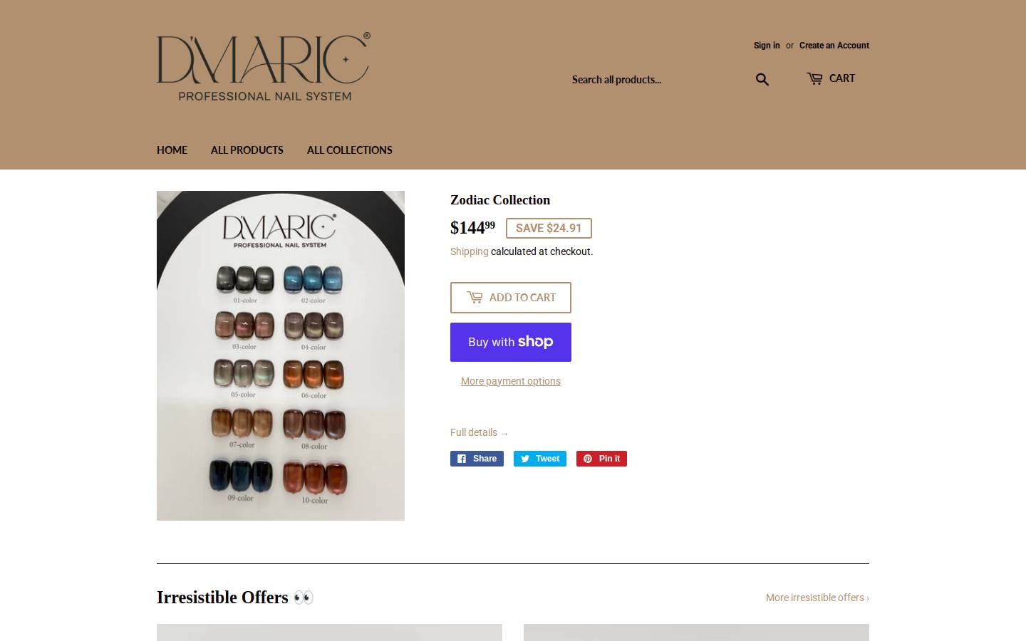The width and height of the screenshot is (1026, 641).
Task: Click the Irresistible Offers heading
Action: point(235,597)
